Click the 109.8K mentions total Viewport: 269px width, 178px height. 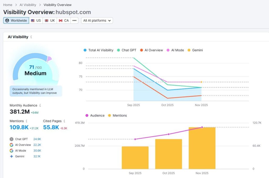click(19, 127)
